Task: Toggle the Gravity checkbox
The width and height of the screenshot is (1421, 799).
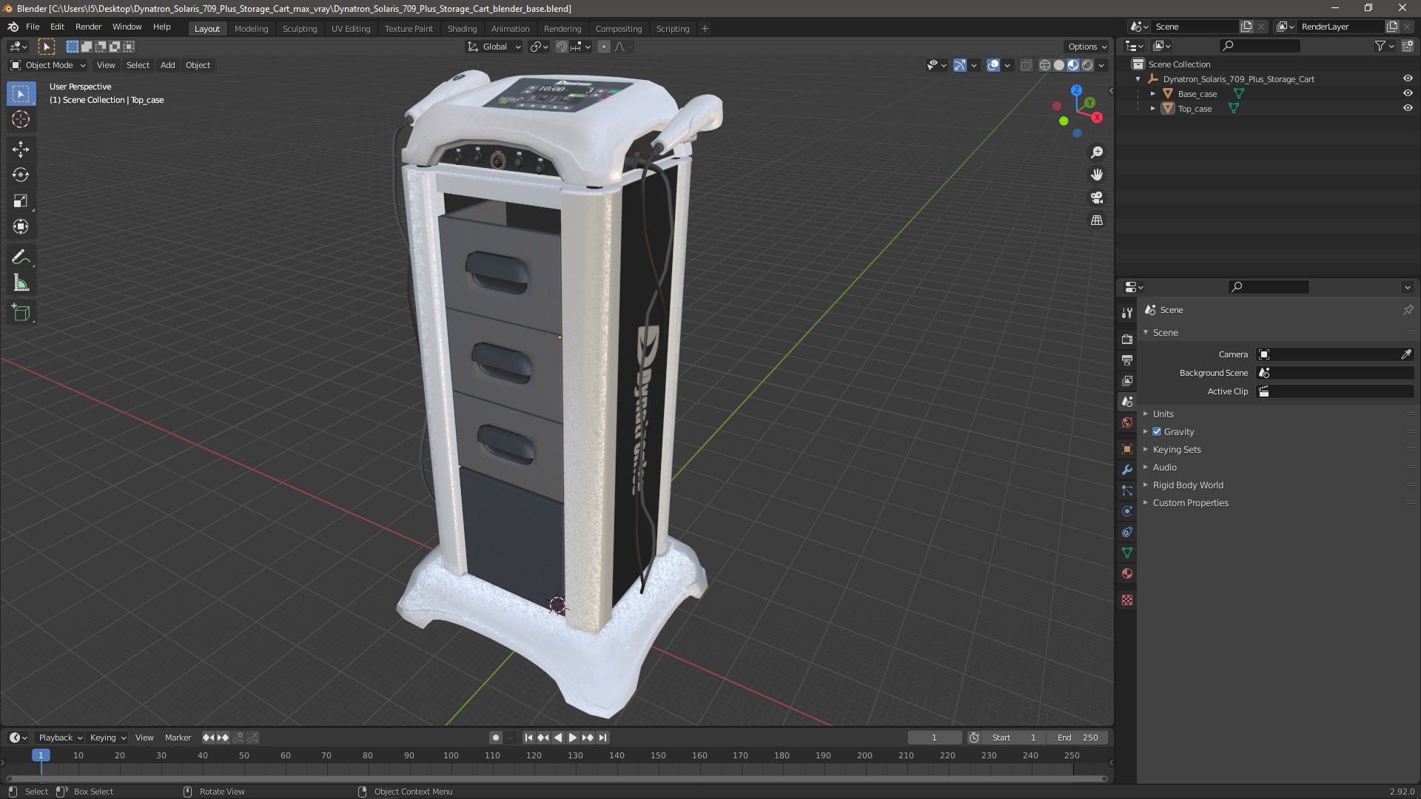Action: coord(1157,432)
